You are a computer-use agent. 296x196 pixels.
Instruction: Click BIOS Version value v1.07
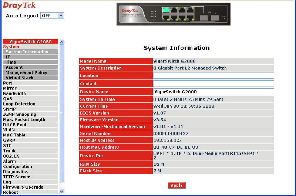(159, 113)
